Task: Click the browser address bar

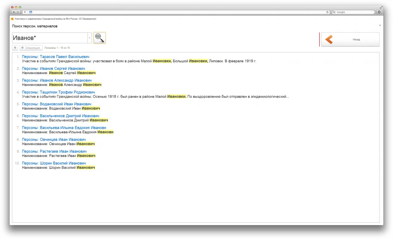Action: (178, 12)
